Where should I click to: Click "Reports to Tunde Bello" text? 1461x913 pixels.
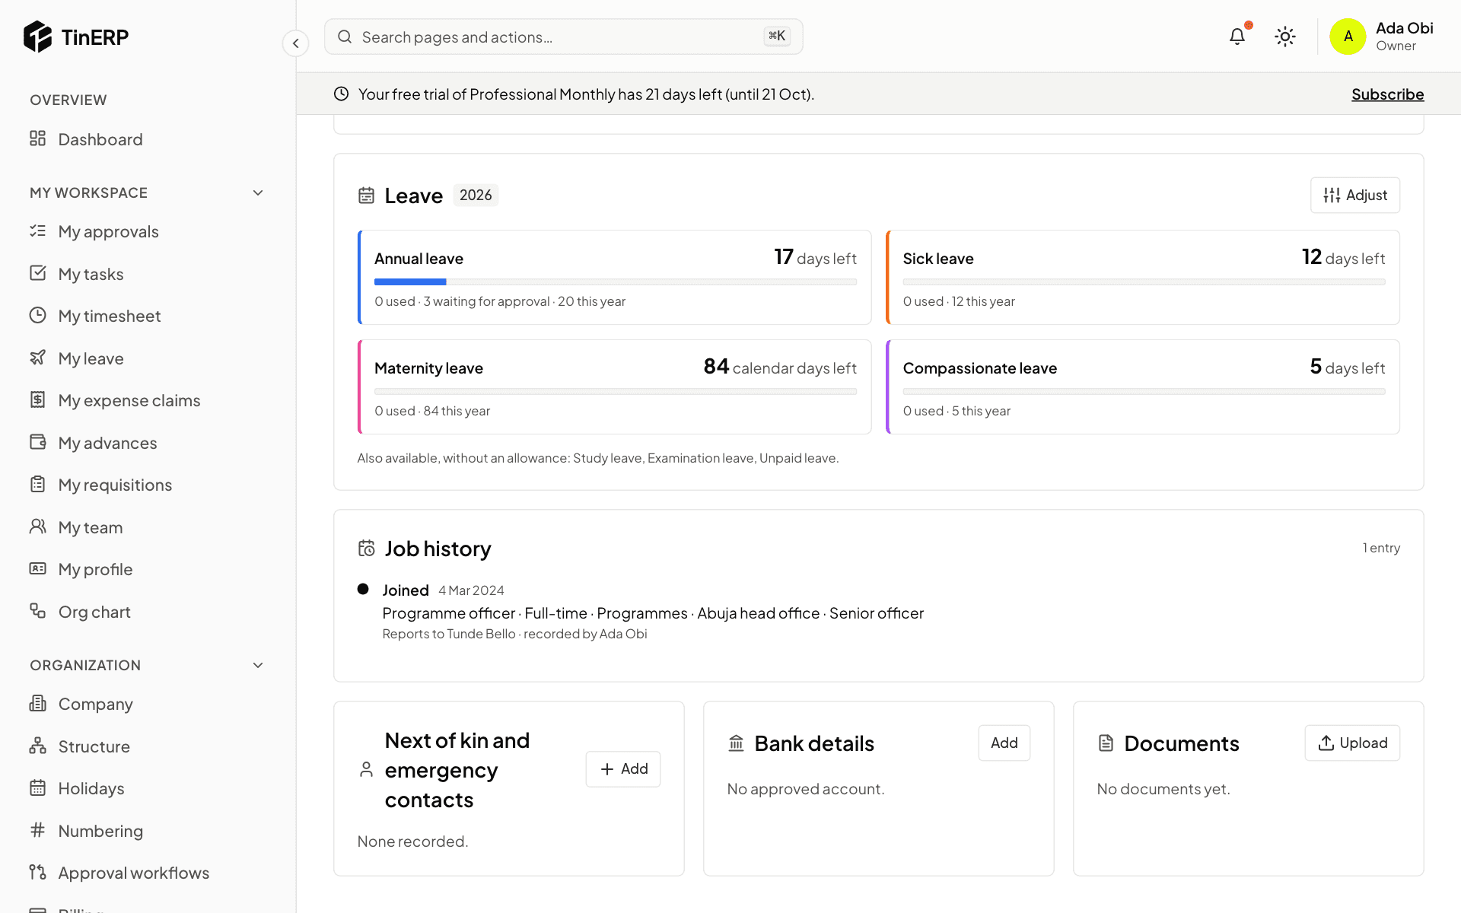pyautogui.click(x=449, y=634)
